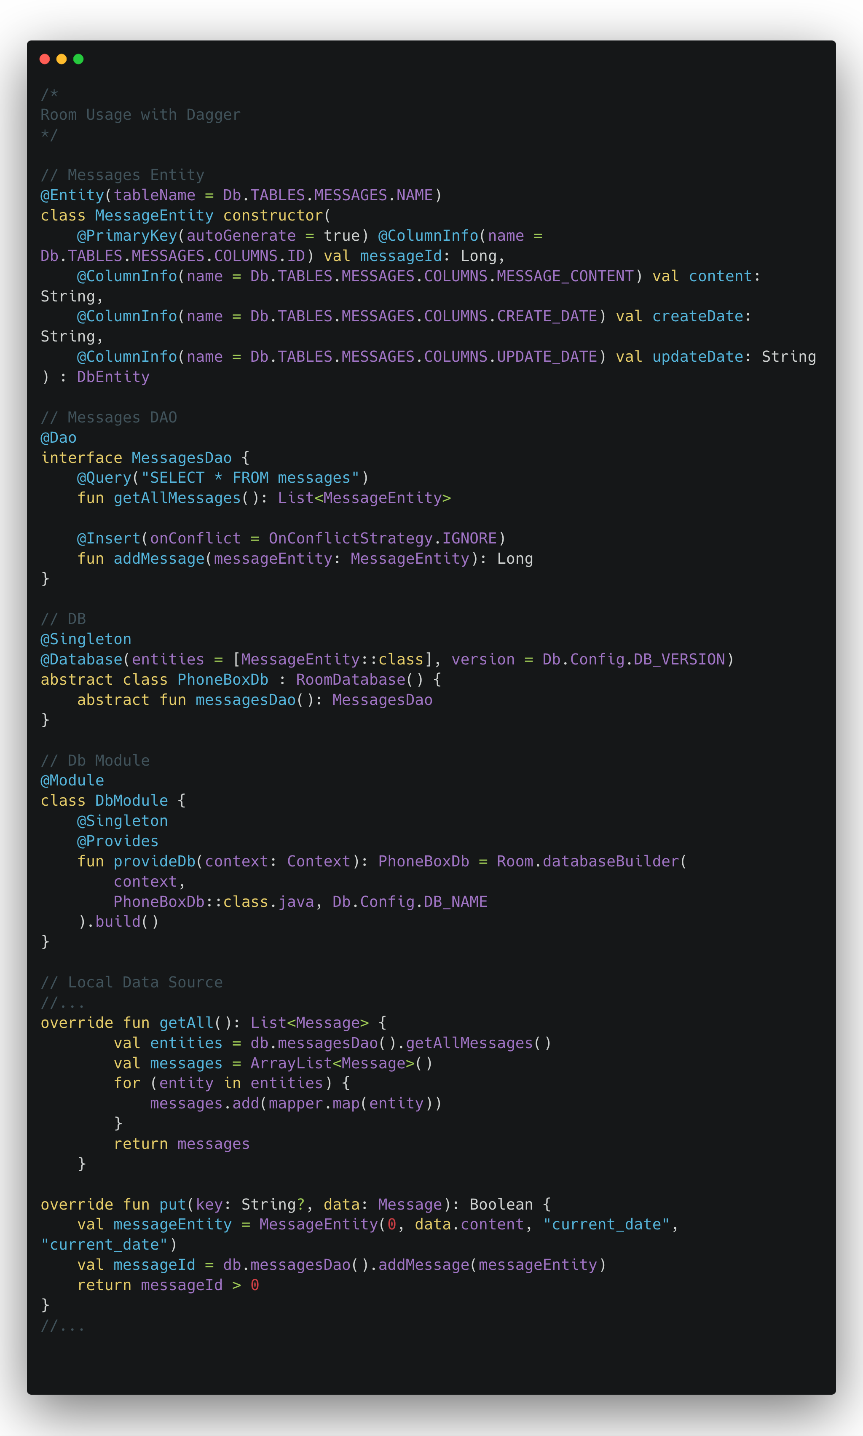Viewport: 863px width, 1436px height.
Task: Click the '// Local Data Source' comment
Action: pyautogui.click(x=131, y=982)
